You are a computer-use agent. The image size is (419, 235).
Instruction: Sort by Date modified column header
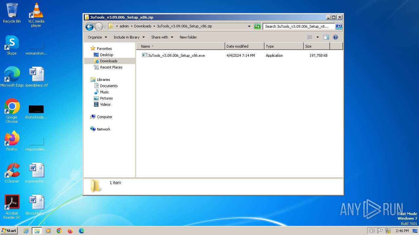coord(245,46)
